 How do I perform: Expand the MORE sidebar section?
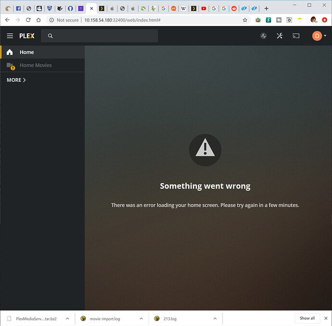[16, 80]
